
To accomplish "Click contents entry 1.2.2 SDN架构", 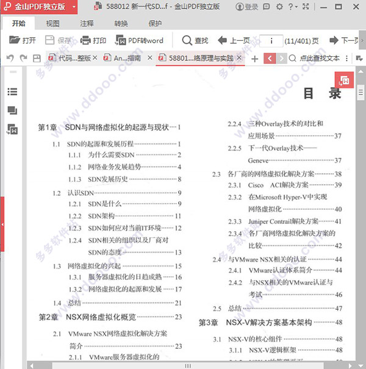I will pos(124,216).
